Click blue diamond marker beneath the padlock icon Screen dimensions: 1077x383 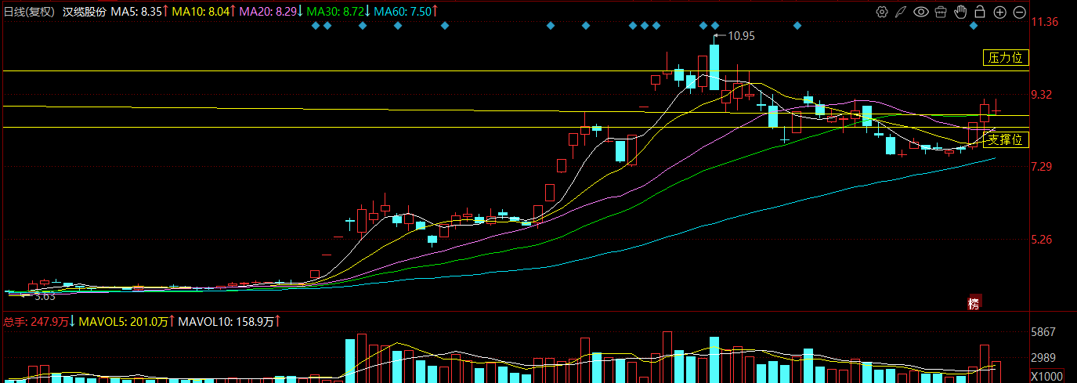(974, 26)
